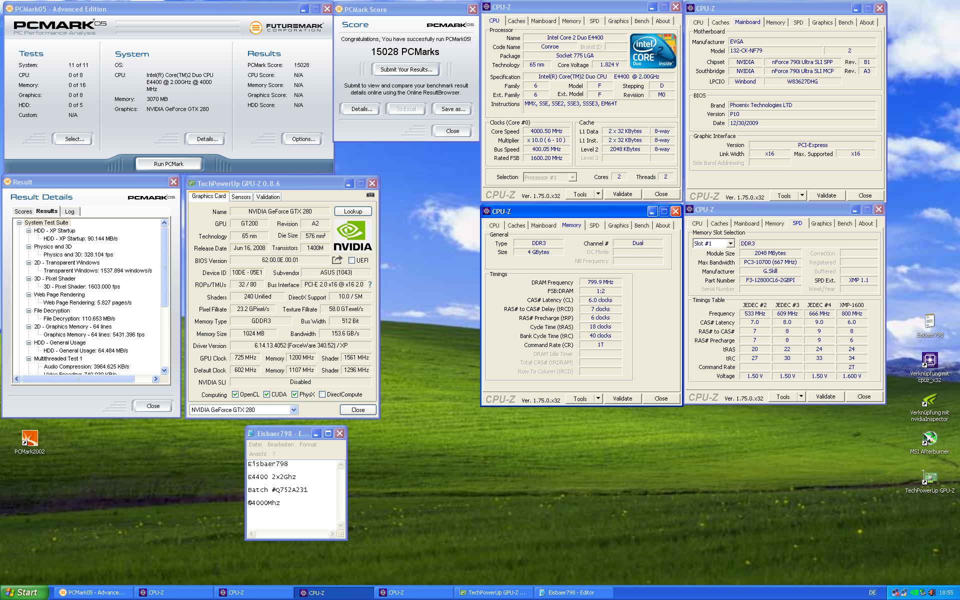Open Caches tab in top-left CPU-Z window
The height and width of the screenshot is (600, 960).
516,21
